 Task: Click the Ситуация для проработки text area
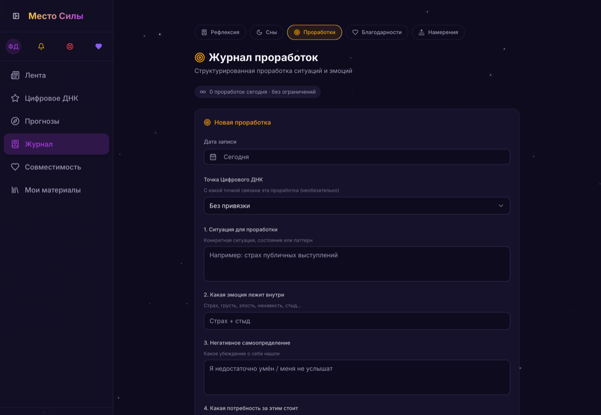click(x=357, y=264)
